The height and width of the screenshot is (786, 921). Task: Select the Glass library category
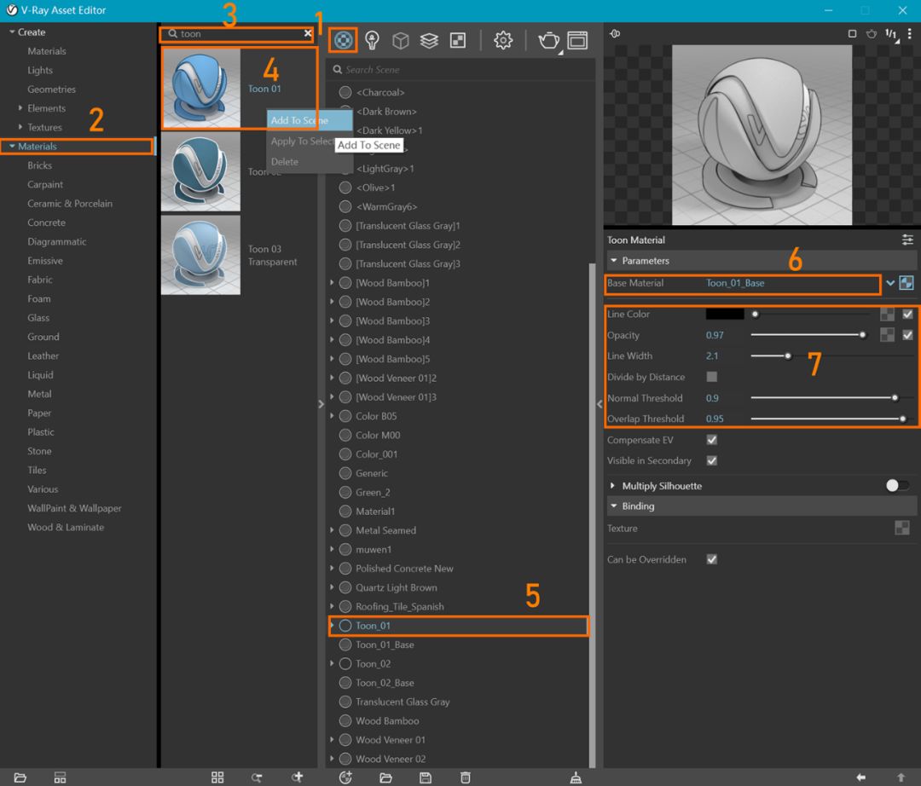click(38, 318)
